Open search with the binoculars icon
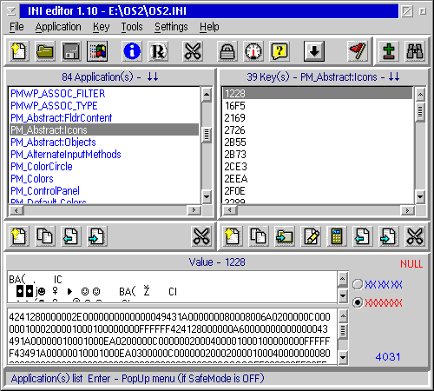The width and height of the screenshot is (434, 391). click(x=415, y=51)
